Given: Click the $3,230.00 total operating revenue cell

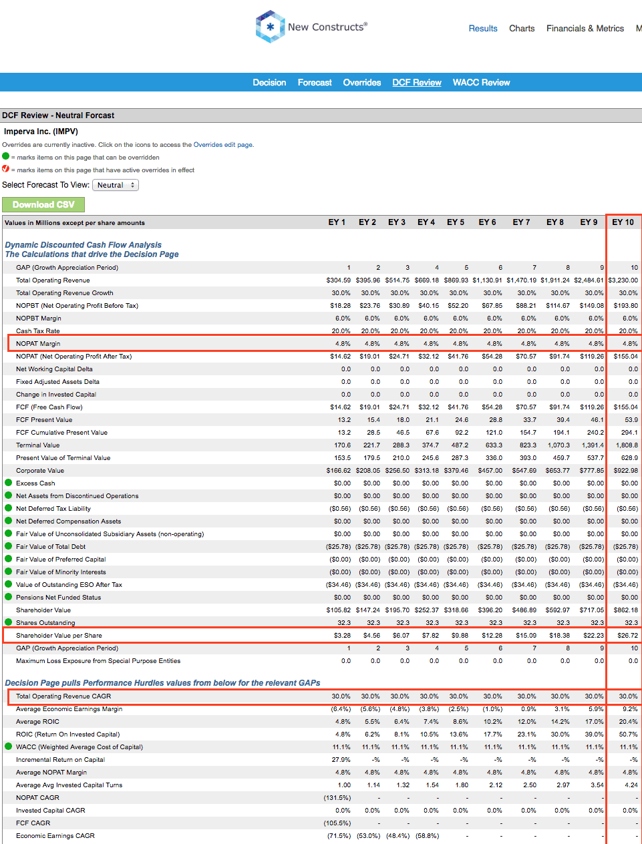Looking at the screenshot, I should (x=623, y=280).
